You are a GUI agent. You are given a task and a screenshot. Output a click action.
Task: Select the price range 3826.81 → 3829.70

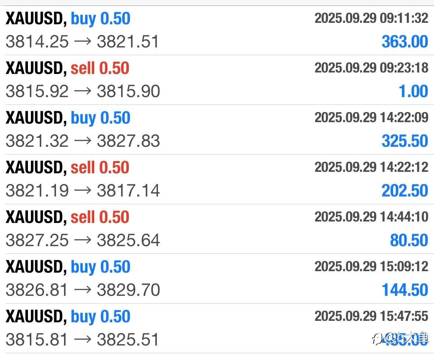pos(82,290)
